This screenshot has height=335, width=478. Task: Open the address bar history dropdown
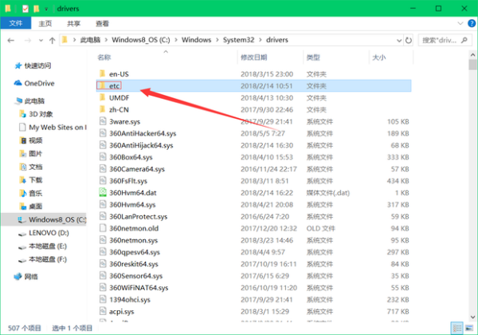tap(399, 39)
